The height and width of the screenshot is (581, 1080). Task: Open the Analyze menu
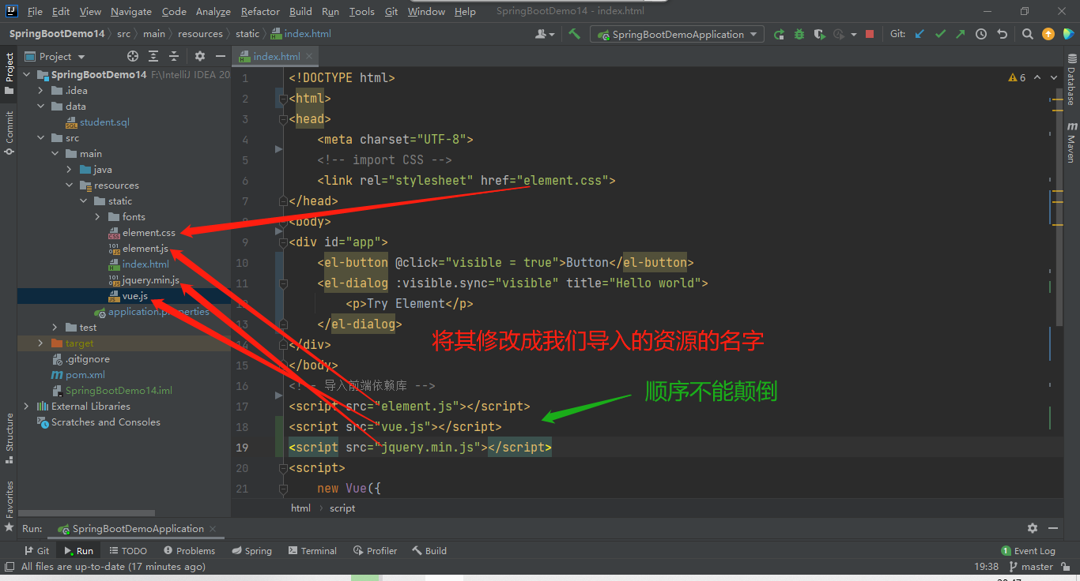click(x=213, y=11)
